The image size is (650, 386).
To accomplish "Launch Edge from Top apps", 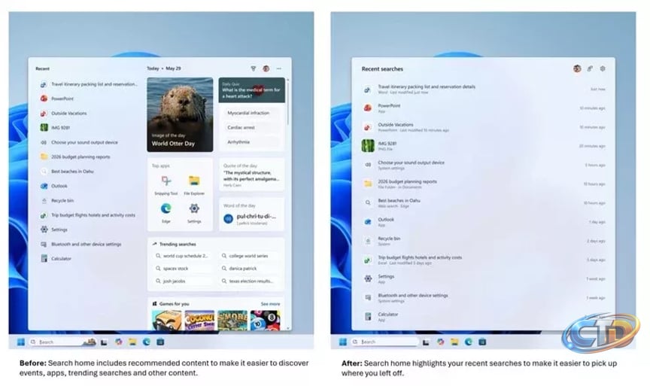I will click(166, 212).
